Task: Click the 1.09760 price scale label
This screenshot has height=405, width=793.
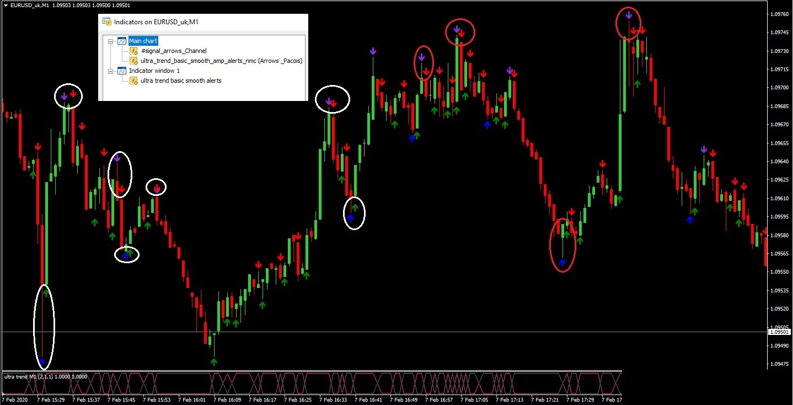Action: click(x=780, y=14)
